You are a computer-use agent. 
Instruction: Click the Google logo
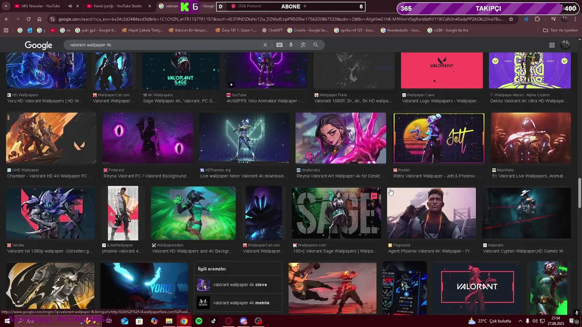[x=39, y=45]
